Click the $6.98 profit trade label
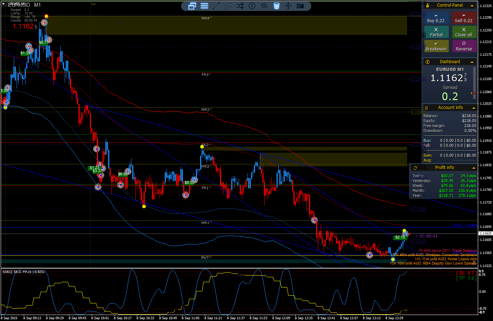This screenshot has height=321, width=493. pos(123,174)
